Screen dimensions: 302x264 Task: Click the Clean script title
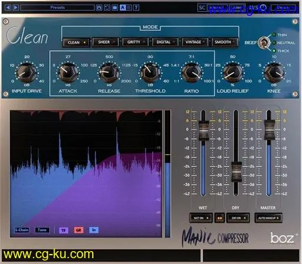click(x=27, y=36)
